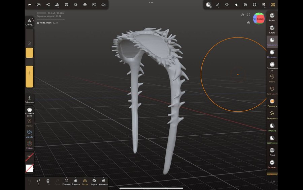
Task: Open the scene hierarchy menu
Action: (48, 5)
